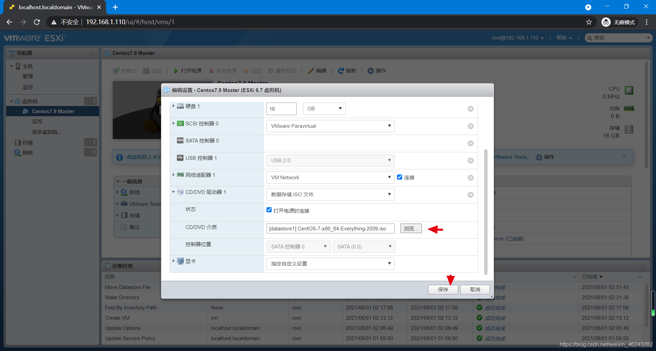
Task: Click the 刷新 refresh toolbar button
Action: pyautogui.click(x=347, y=71)
